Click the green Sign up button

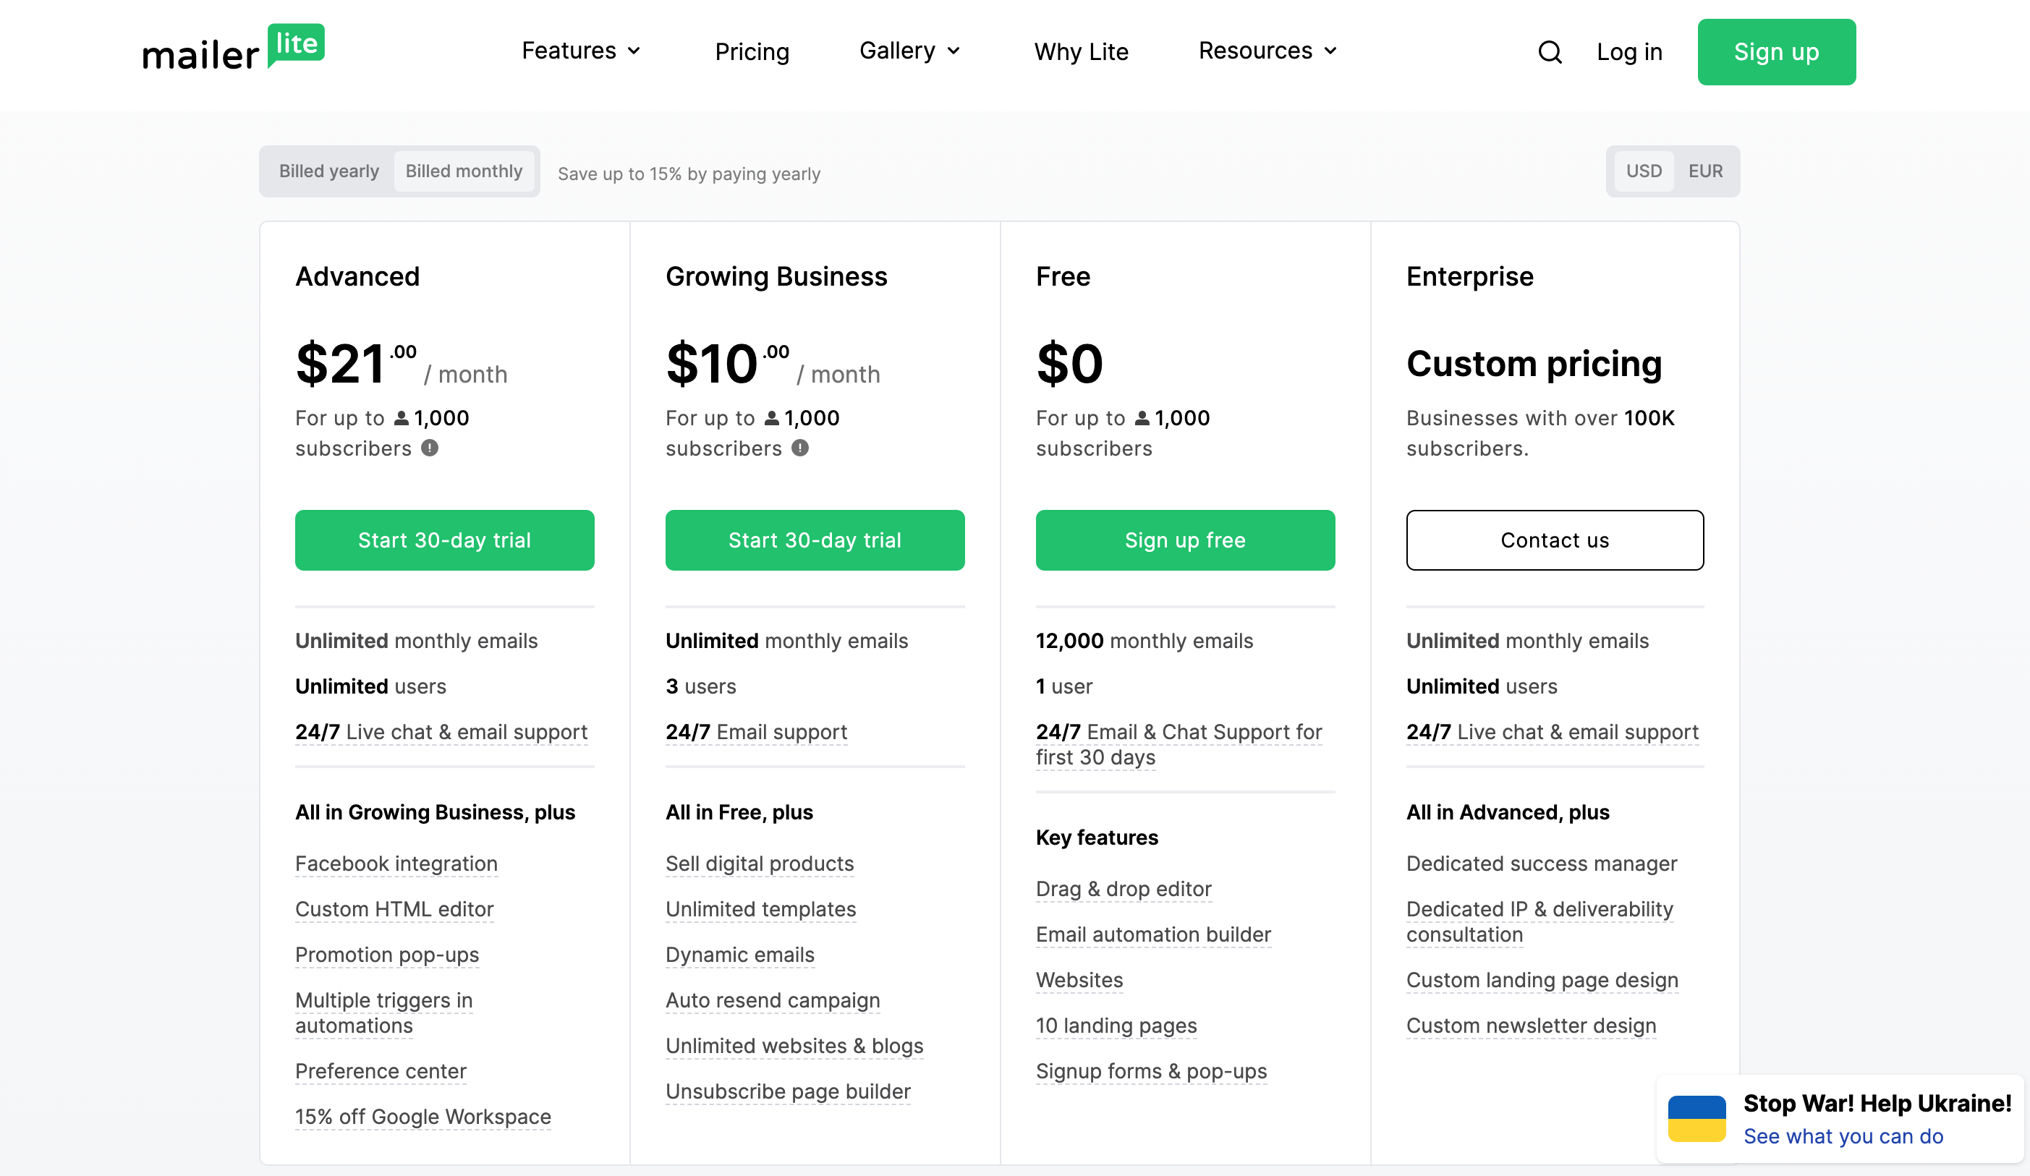(1775, 52)
